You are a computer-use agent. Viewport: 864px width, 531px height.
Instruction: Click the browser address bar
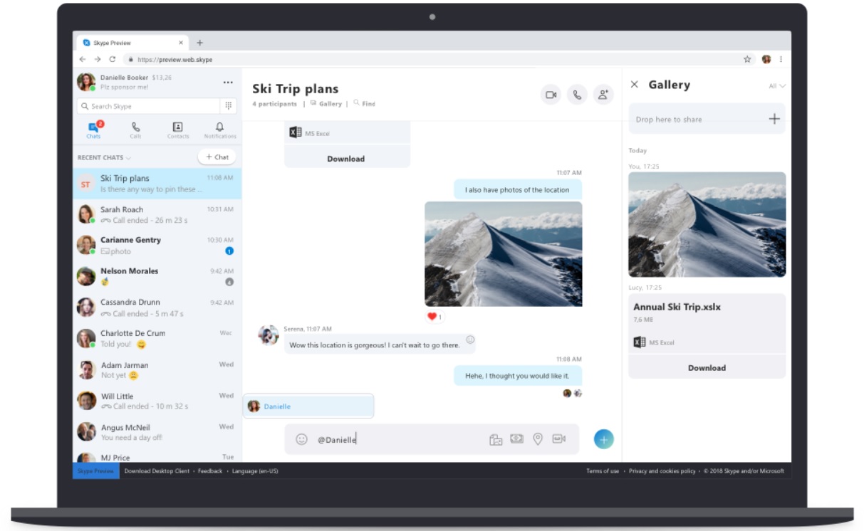(x=431, y=60)
